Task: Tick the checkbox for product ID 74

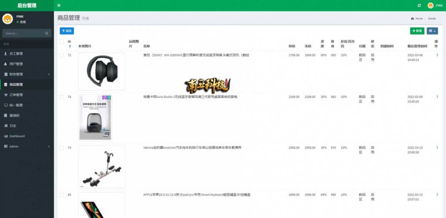Action: (x=61, y=97)
